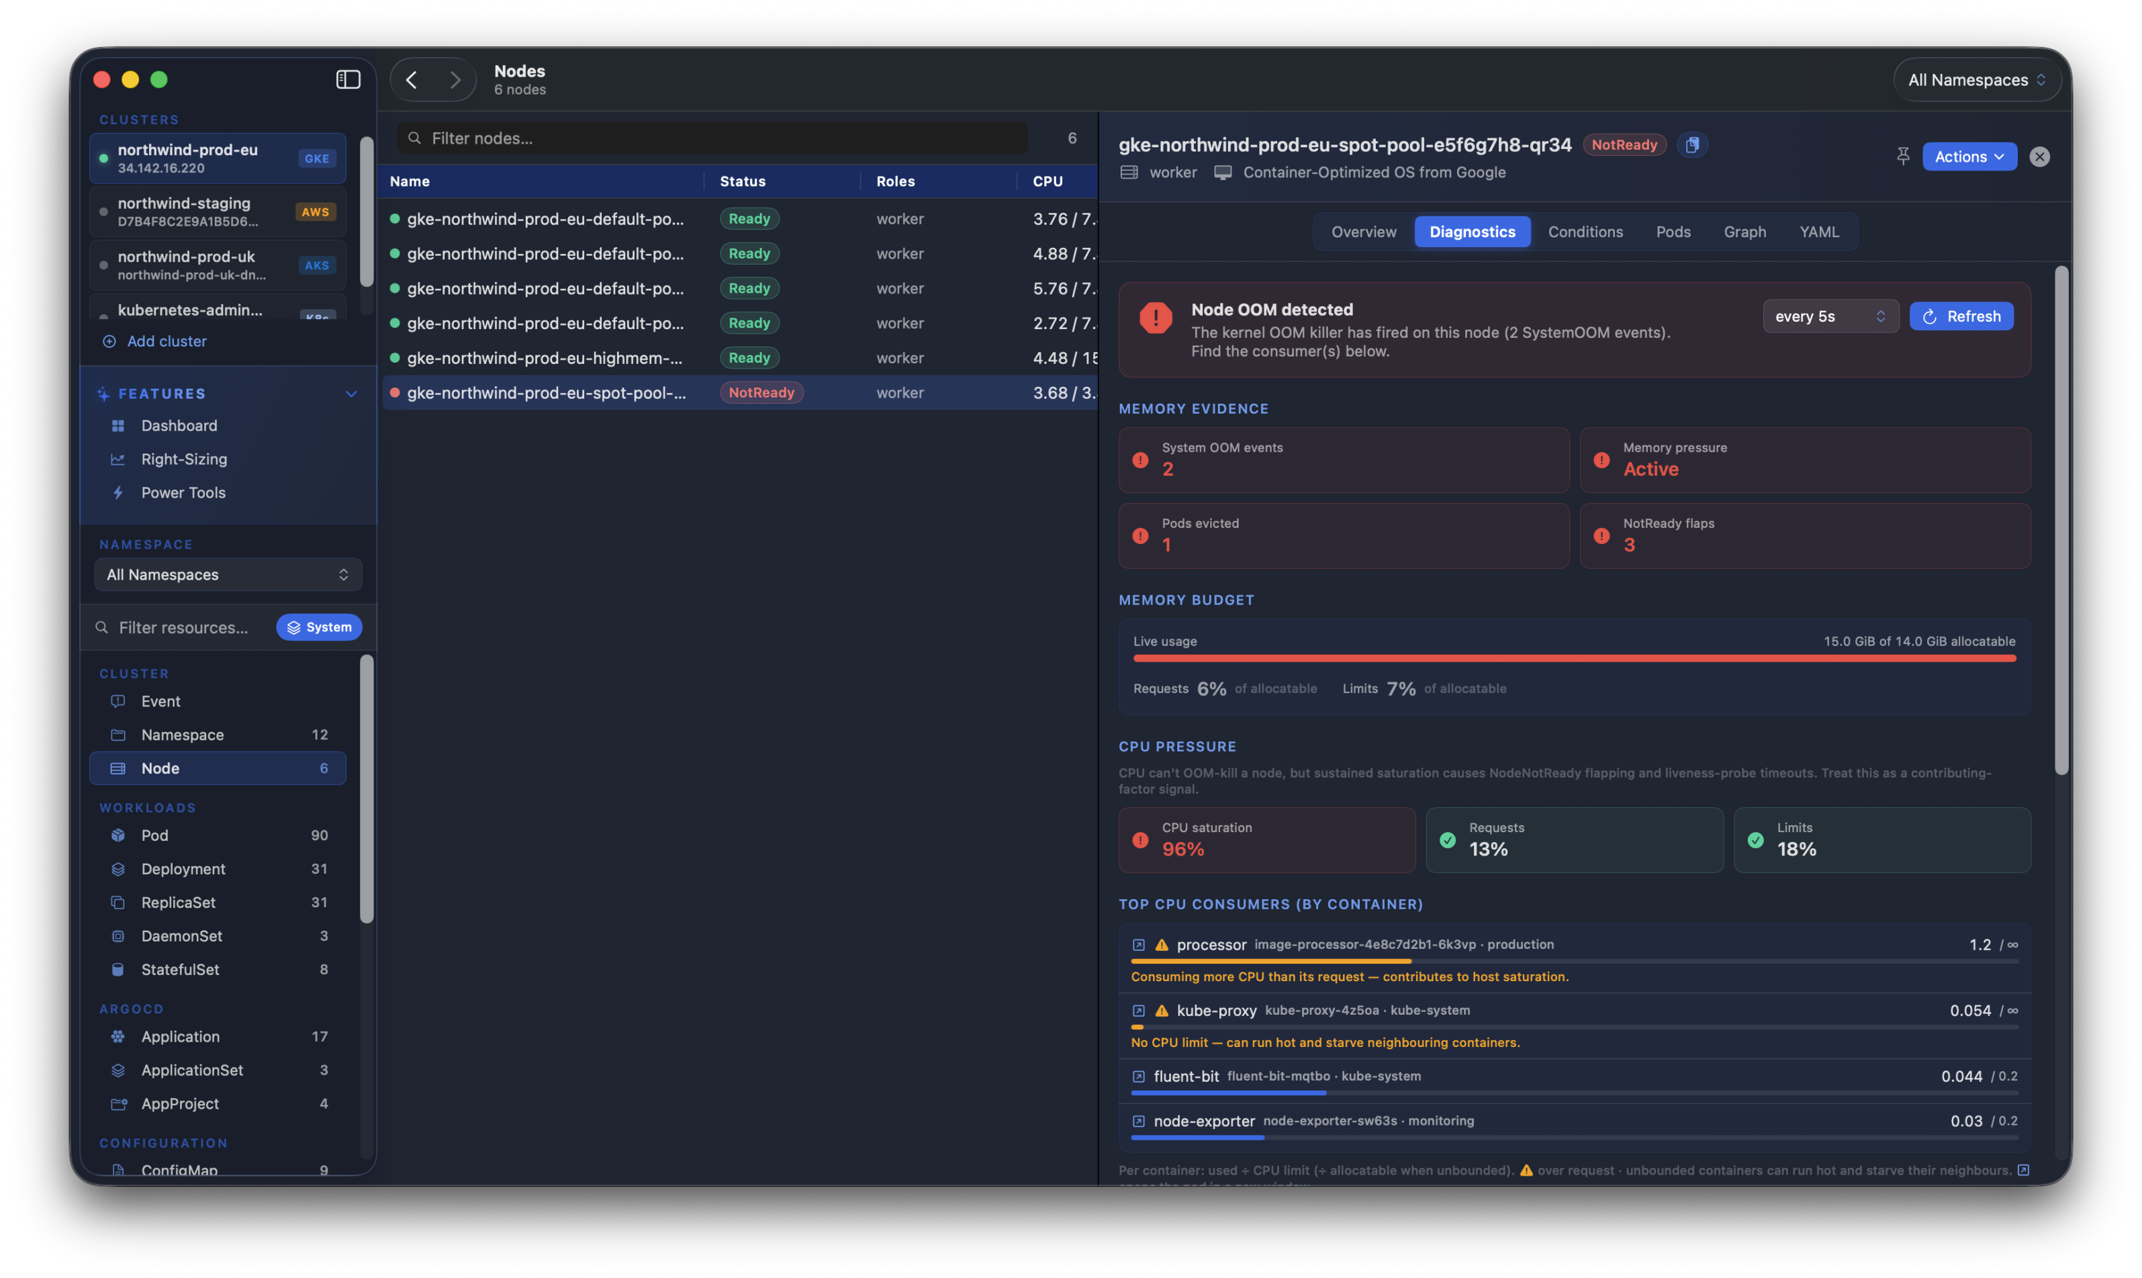
Task: Toggle the sidebar panel icon
Action: [348, 79]
